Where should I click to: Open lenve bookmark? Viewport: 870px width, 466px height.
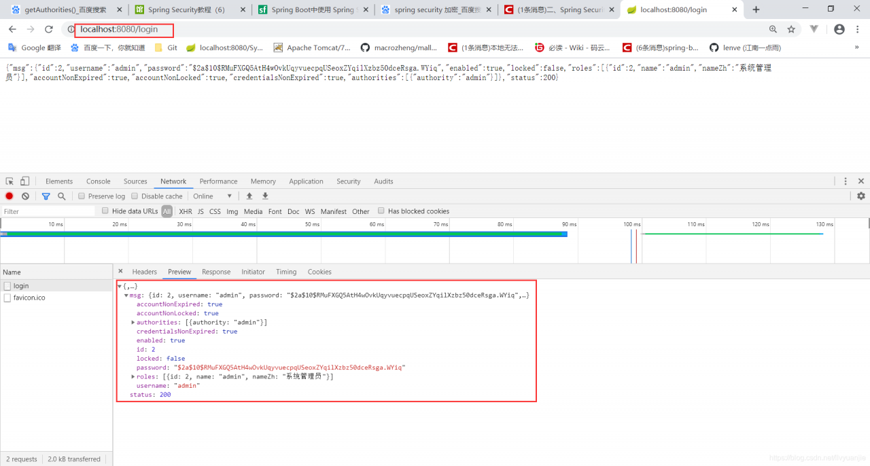[x=745, y=48]
